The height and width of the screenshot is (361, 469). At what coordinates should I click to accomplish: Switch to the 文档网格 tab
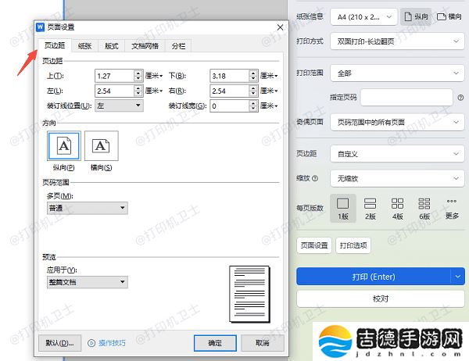coord(145,46)
